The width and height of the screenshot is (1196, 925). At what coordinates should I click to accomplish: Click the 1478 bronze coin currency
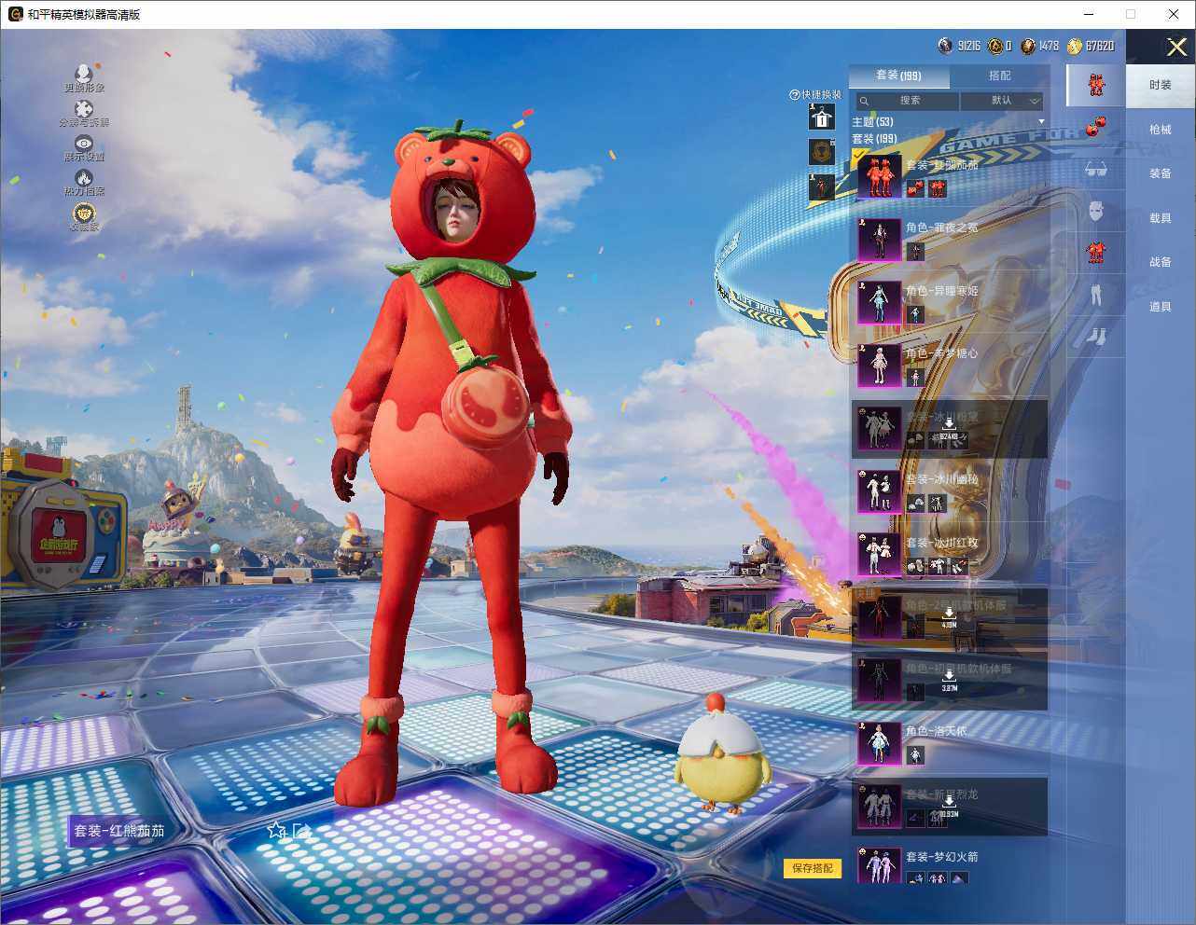coord(1028,46)
